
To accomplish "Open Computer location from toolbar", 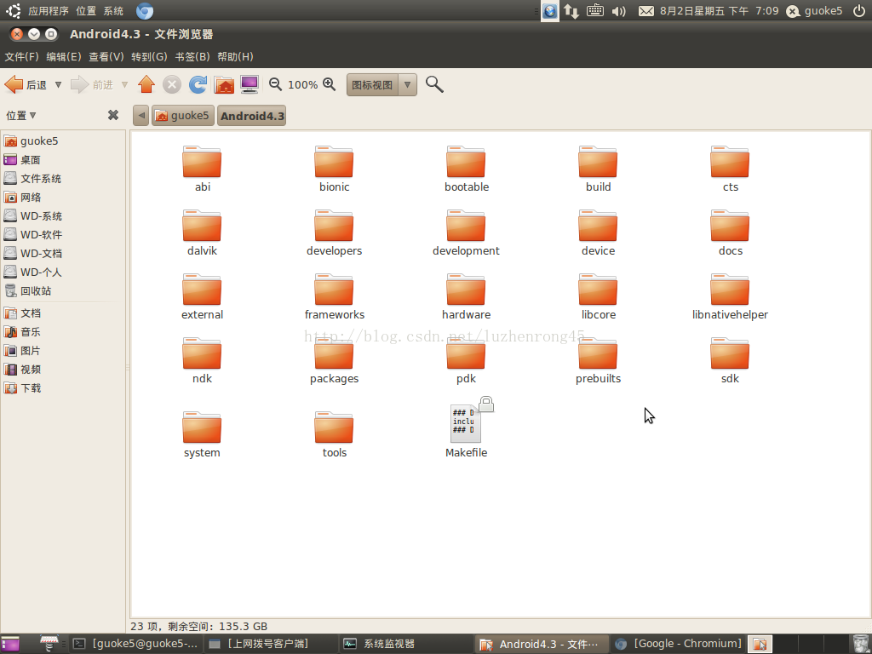I will point(250,84).
